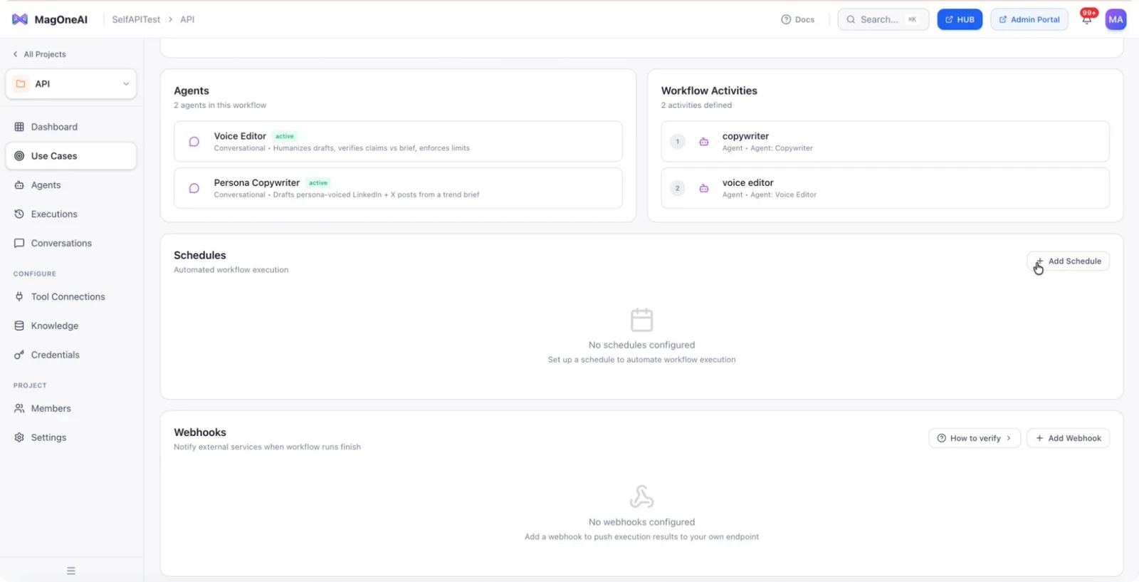Viewport: 1139px width, 582px height.
Task: Click the Workflow Activities heading
Action: pyautogui.click(x=709, y=90)
